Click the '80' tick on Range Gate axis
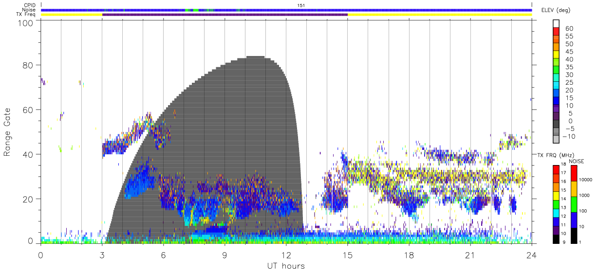 point(28,65)
